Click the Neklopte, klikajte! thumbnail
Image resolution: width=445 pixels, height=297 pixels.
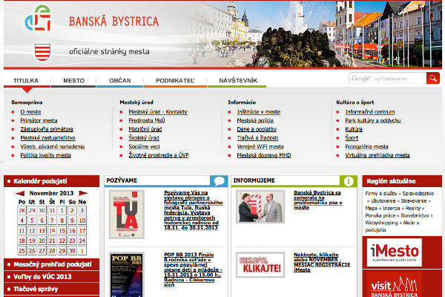[x=260, y=265]
